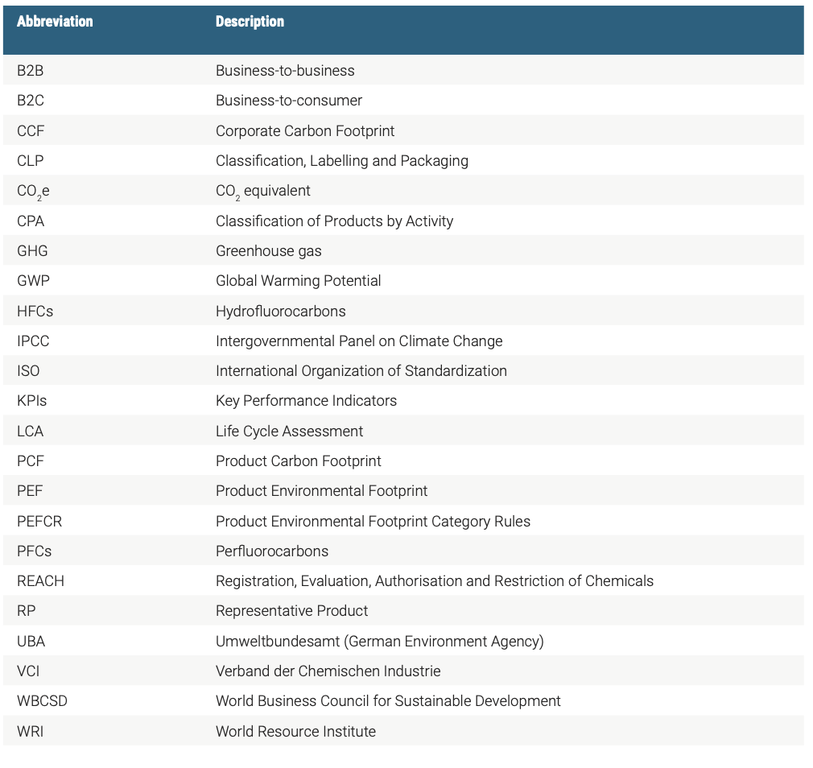Click "Umweltbundesamt (German Environment Agency)" text
813x768 pixels.
pos(380,642)
